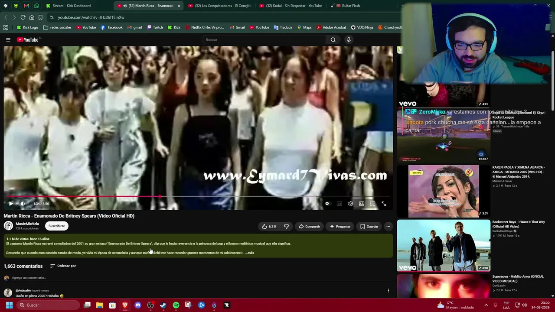555x312 pixels.
Task: Open the MusicMixVzla channel name
Action: [x=27, y=224]
